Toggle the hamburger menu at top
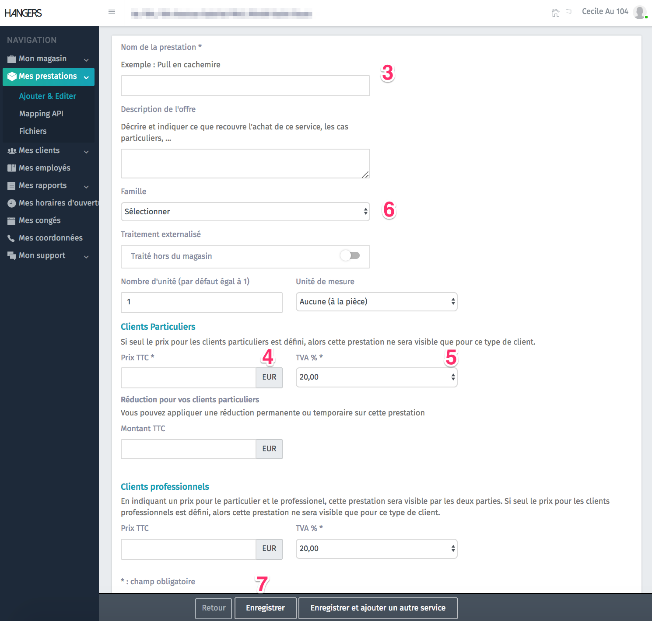Viewport: 652px width, 621px height. (112, 11)
